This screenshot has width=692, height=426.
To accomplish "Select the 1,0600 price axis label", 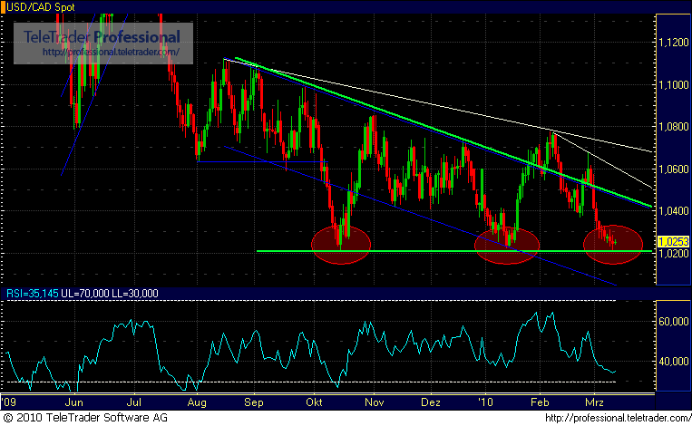I will pyautogui.click(x=673, y=169).
